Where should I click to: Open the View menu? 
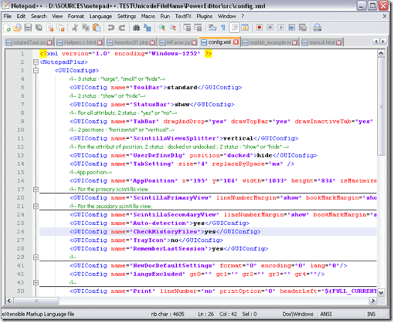point(57,17)
